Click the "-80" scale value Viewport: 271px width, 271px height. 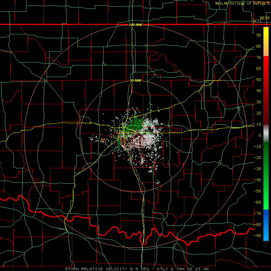257,225
